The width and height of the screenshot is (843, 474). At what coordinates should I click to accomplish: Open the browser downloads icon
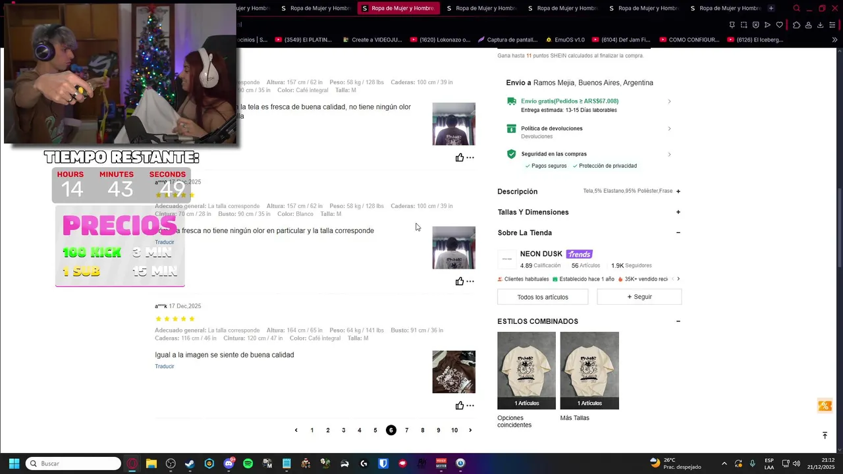(820, 25)
